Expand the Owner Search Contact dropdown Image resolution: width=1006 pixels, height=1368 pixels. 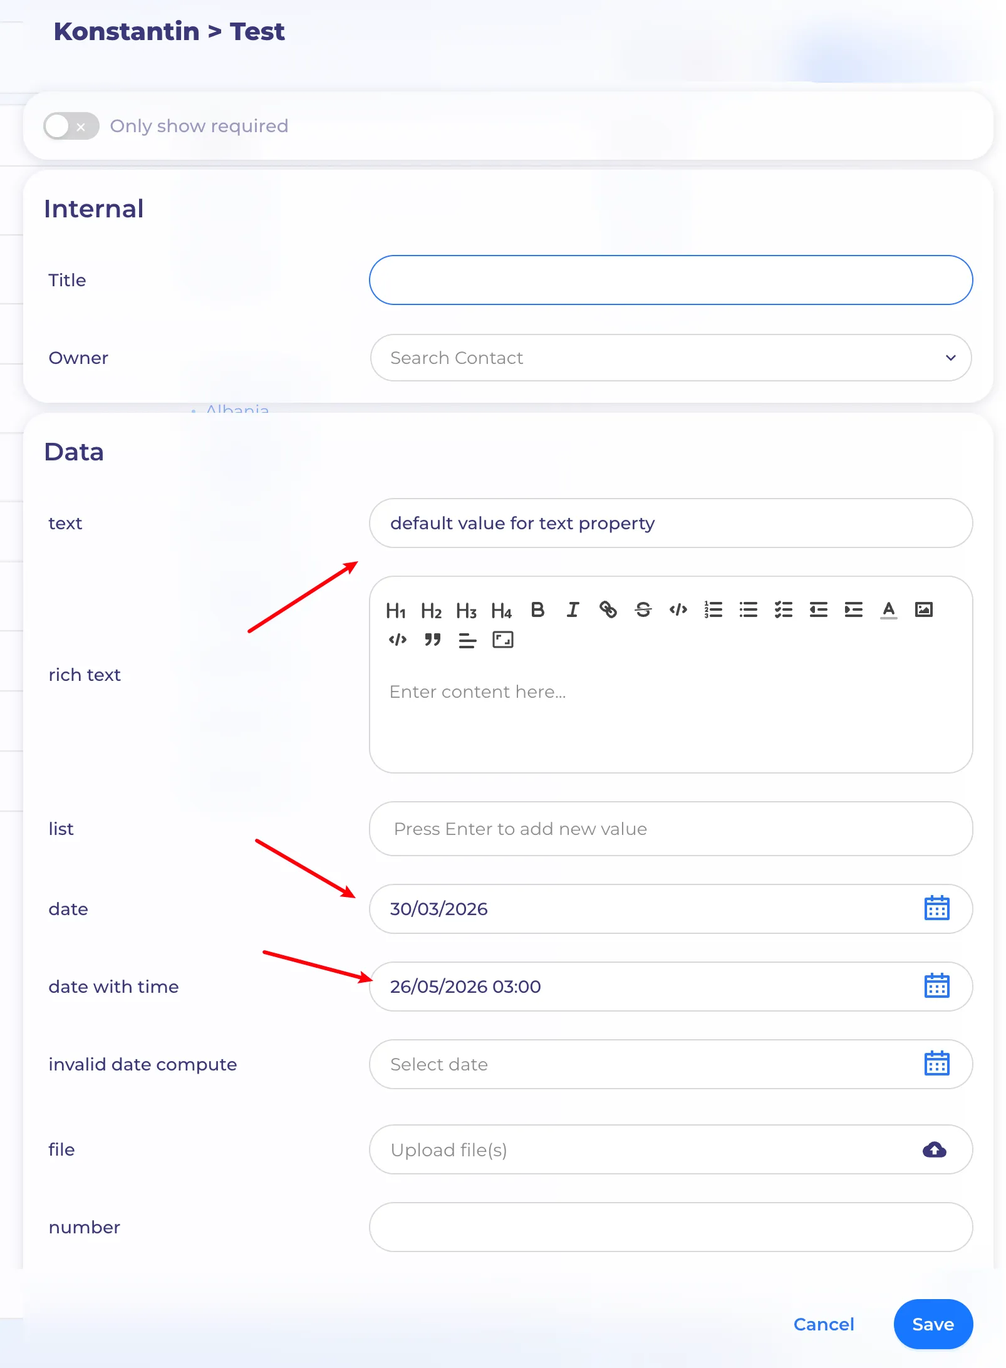pyautogui.click(x=950, y=358)
